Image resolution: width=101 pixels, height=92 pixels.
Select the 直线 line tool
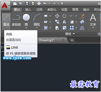[6, 22]
